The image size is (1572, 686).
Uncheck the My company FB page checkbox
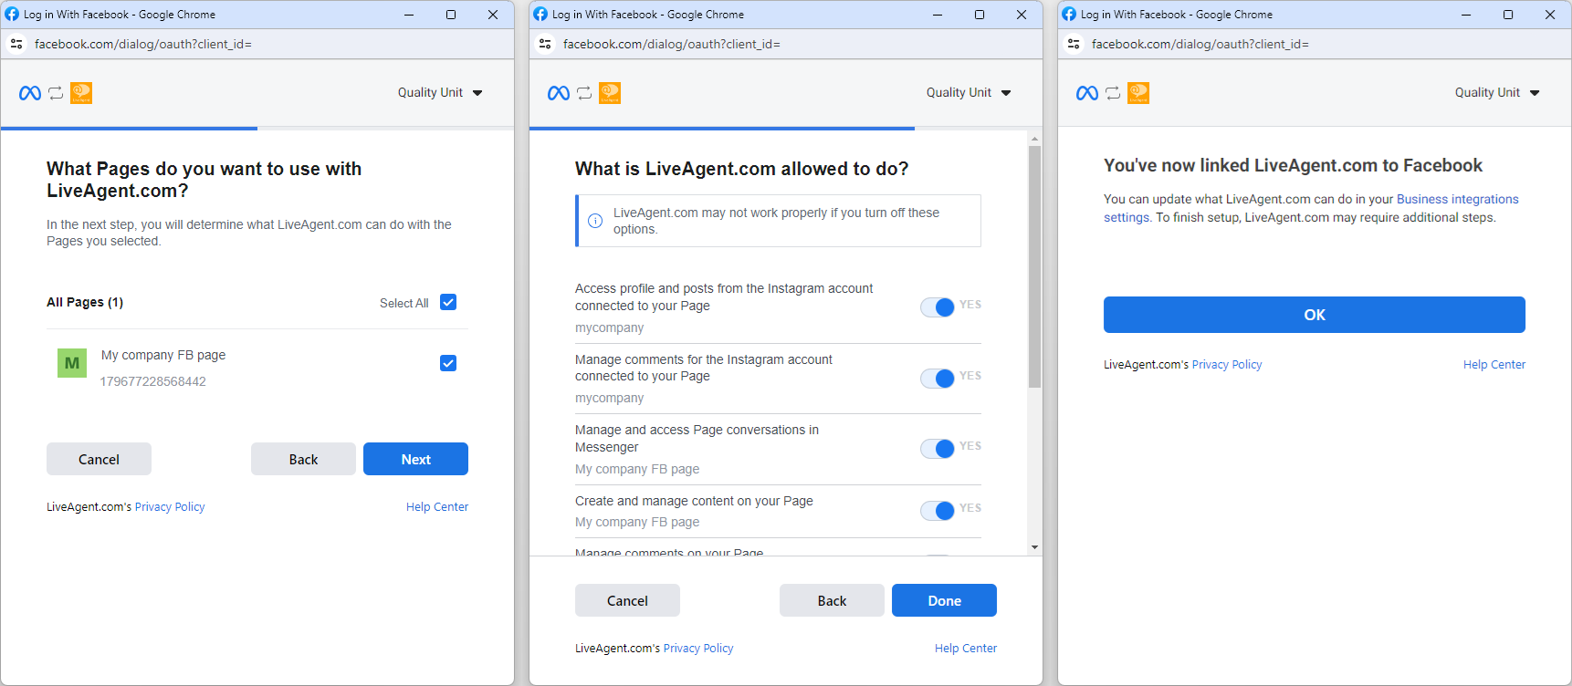pos(448,363)
